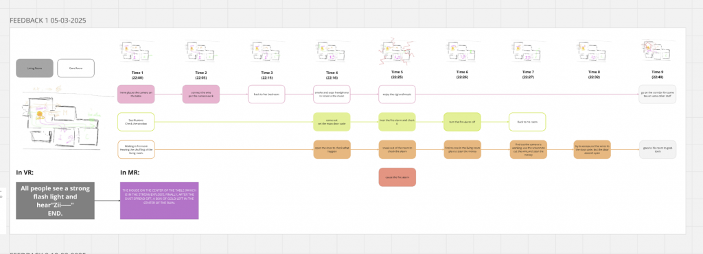
Task: Select the floor plan thumbnail above Time 9
Action: (657, 52)
